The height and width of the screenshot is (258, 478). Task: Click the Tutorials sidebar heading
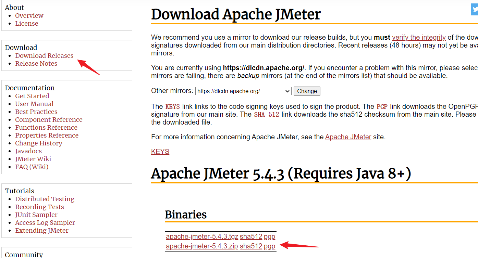tap(20, 191)
